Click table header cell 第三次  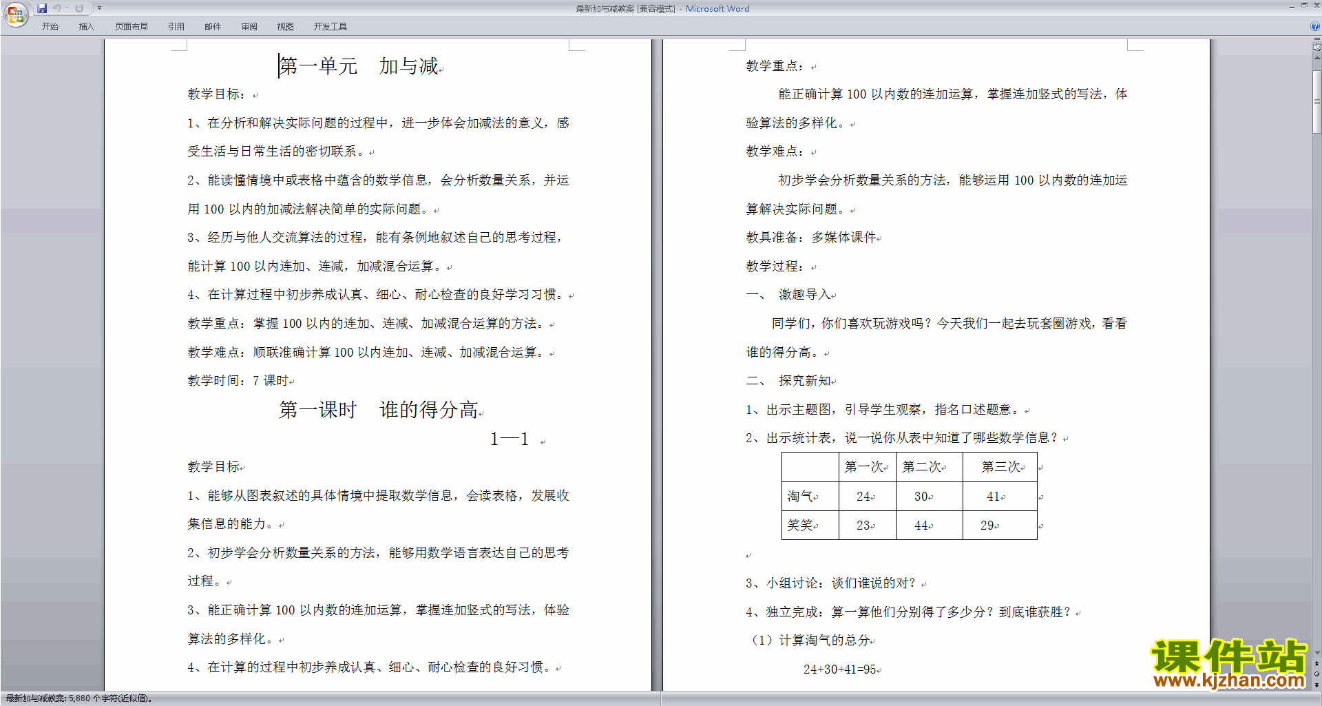[1000, 467]
